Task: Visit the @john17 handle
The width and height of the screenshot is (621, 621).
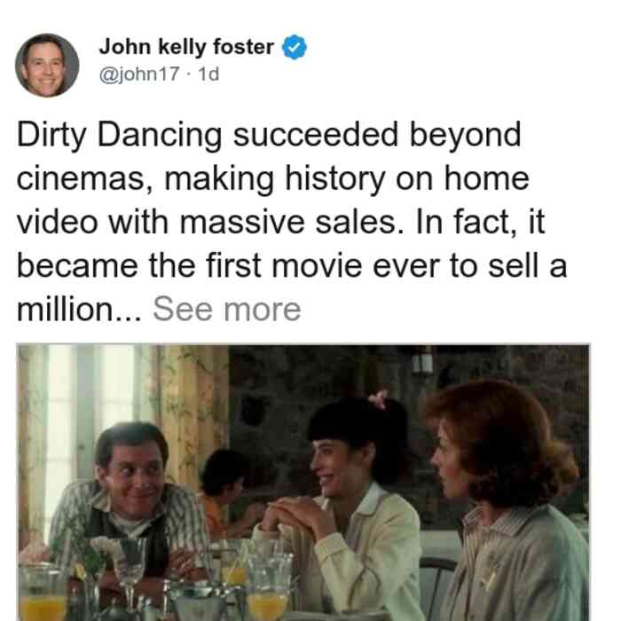Action: coord(139,74)
